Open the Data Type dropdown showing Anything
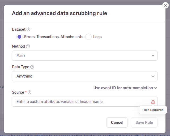Image resolution: width=170 pixels, height=136 pixels. tap(84, 76)
